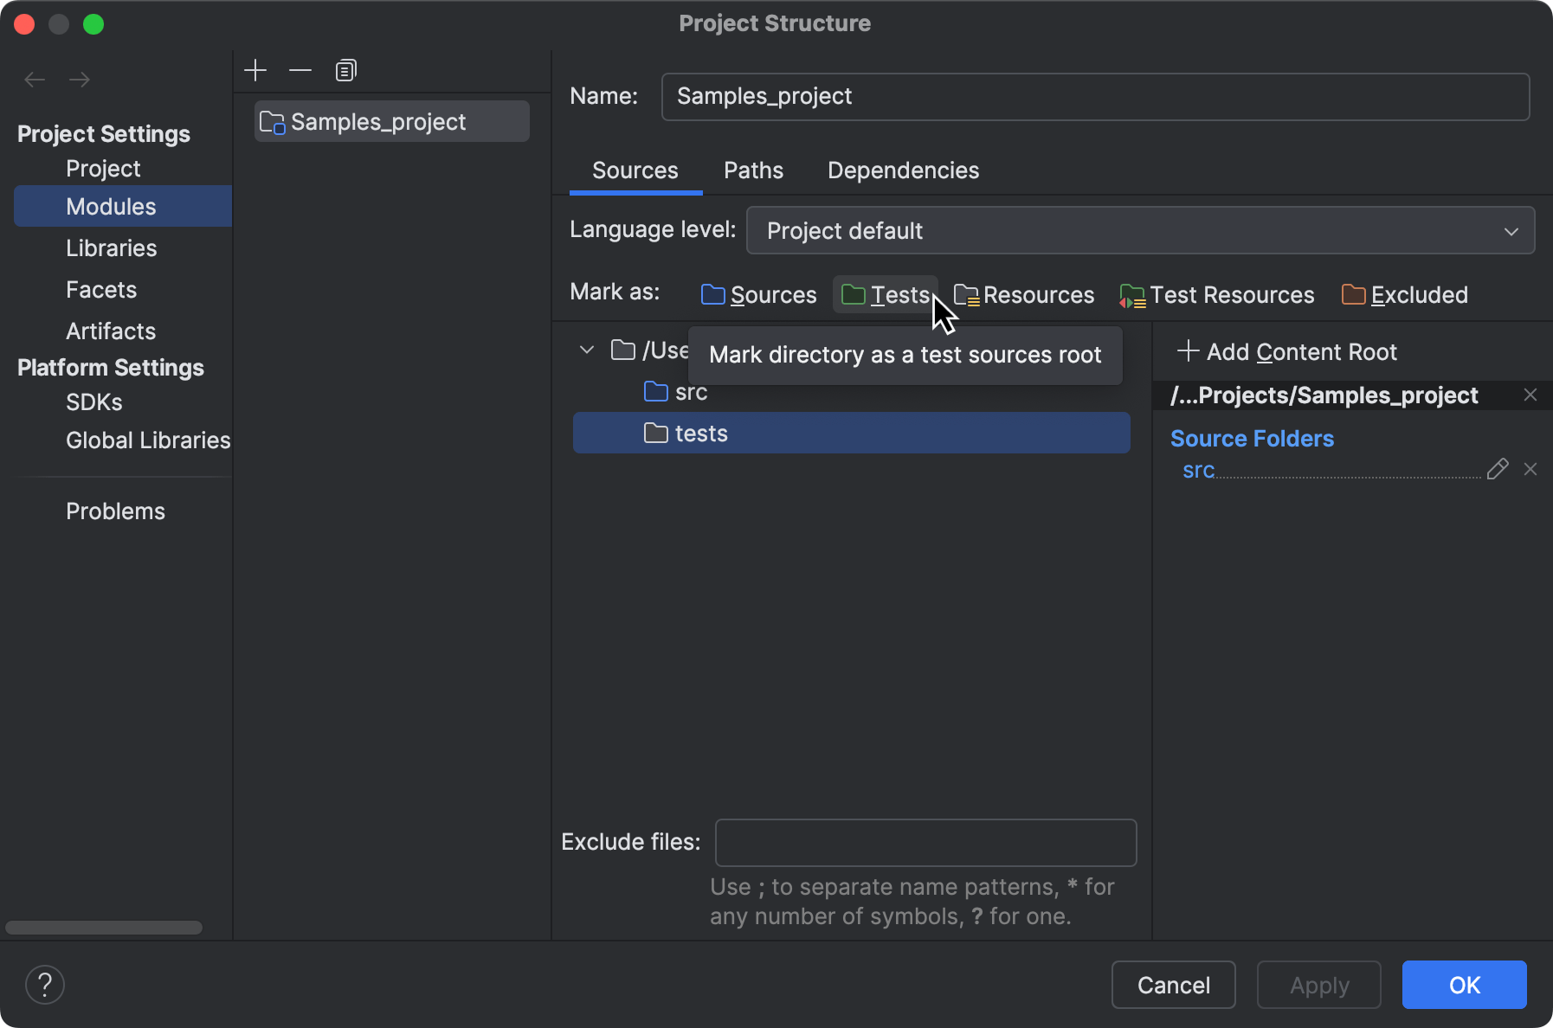1553x1028 pixels.
Task: Open the Dependencies tab
Action: click(902, 170)
